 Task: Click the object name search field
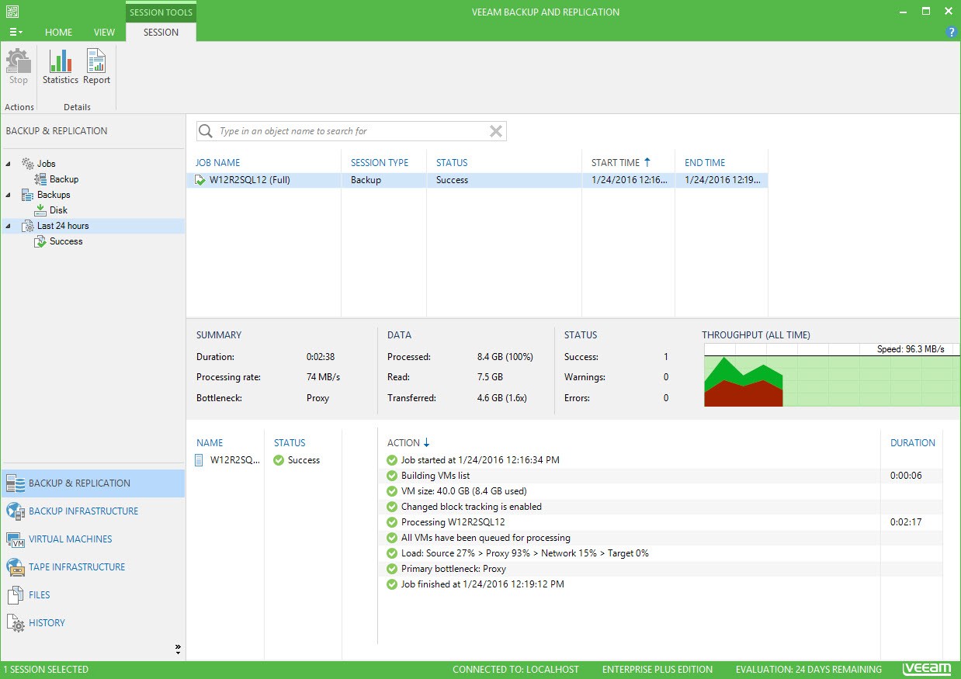coord(352,131)
